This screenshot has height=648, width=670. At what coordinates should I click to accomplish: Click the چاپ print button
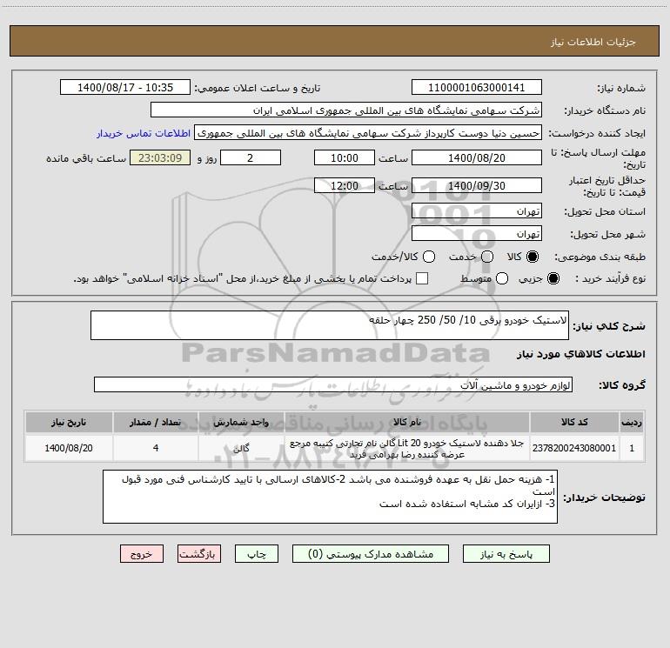[257, 553]
